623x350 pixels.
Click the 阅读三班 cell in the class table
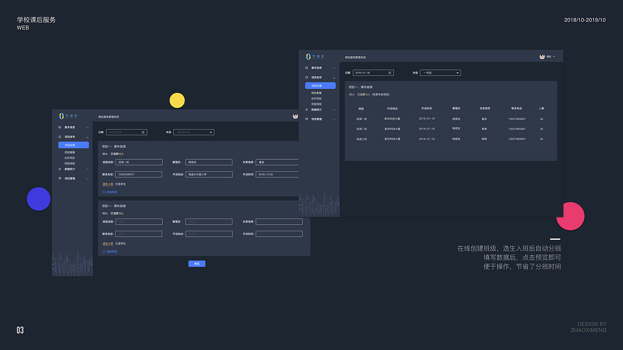click(x=362, y=139)
